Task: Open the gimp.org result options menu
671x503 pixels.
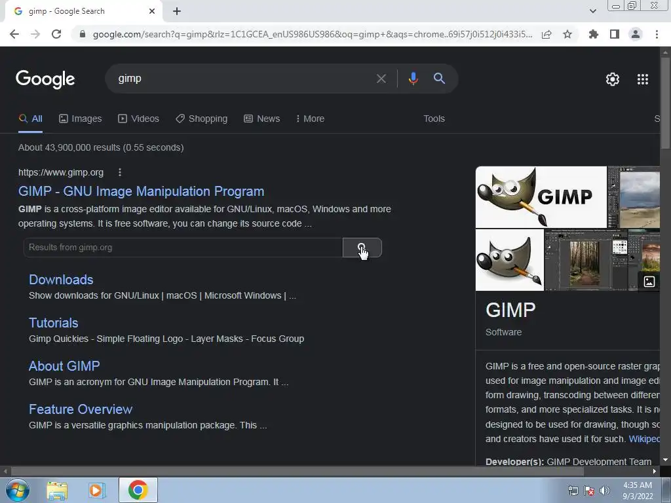Action: click(120, 172)
